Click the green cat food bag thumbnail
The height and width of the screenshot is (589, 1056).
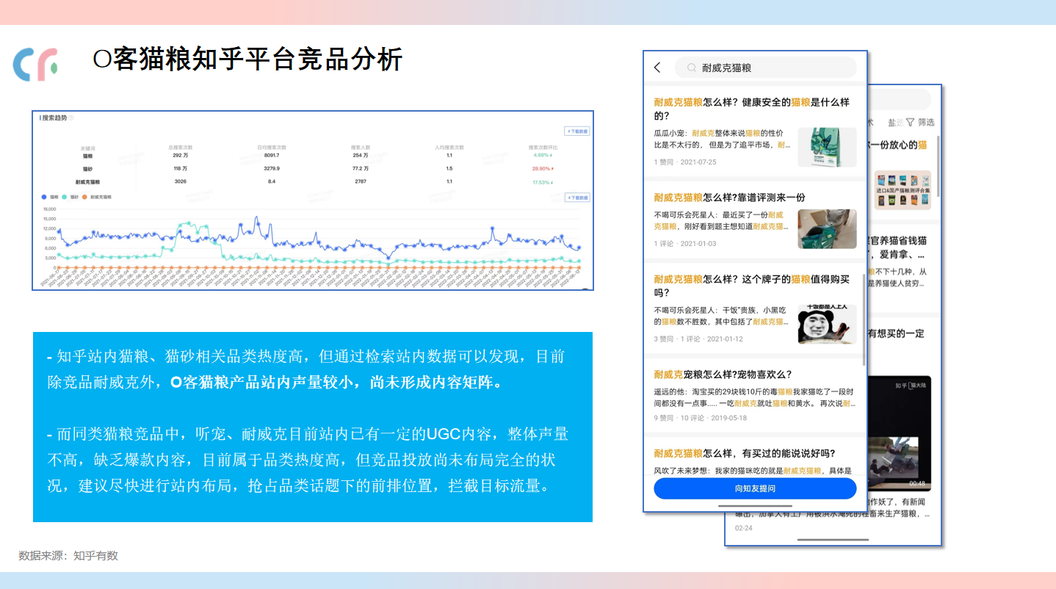pos(827,148)
